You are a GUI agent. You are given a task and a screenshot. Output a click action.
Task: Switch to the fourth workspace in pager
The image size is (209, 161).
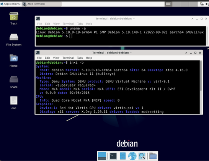click(x=193, y=4)
